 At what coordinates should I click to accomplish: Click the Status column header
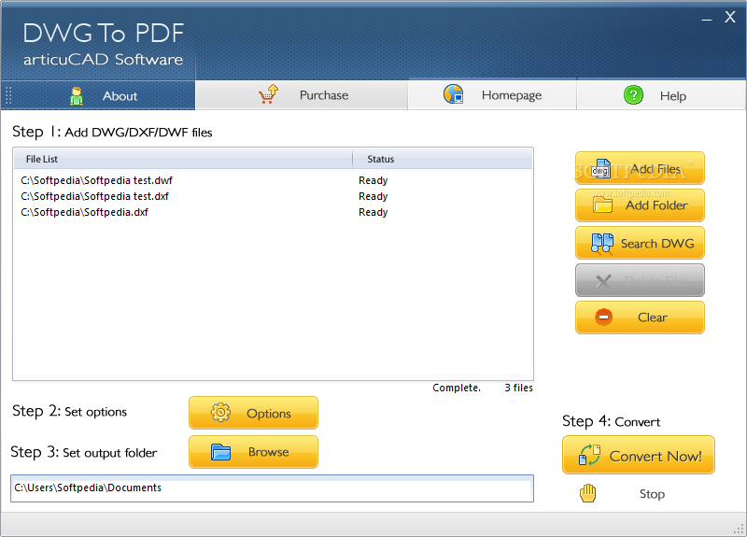pos(443,159)
